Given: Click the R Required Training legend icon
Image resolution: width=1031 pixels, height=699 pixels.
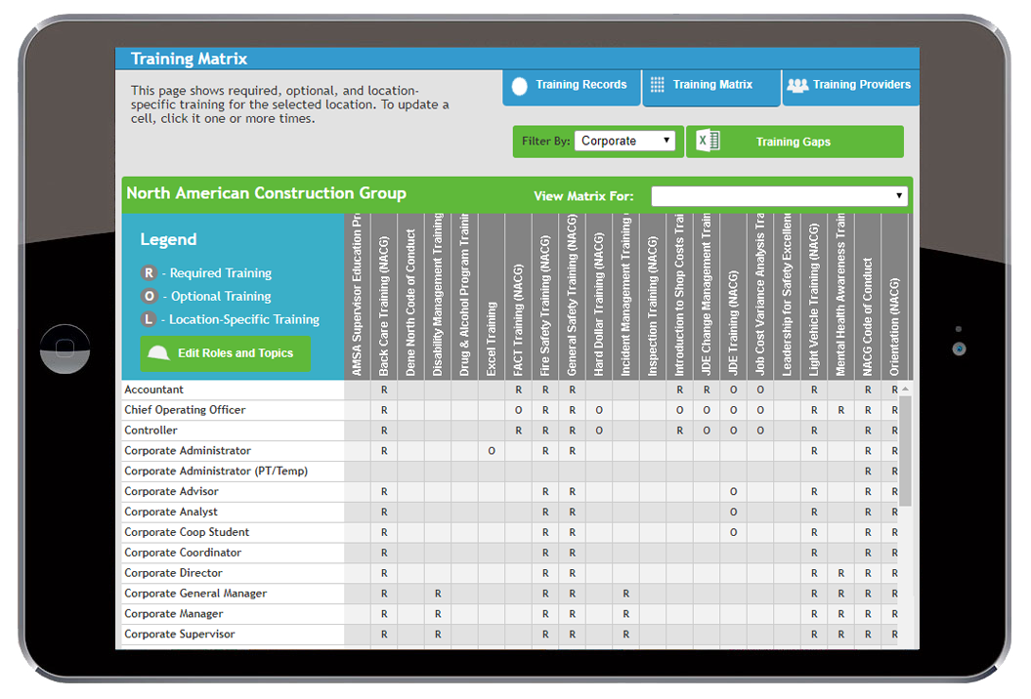Looking at the screenshot, I should 150,272.
